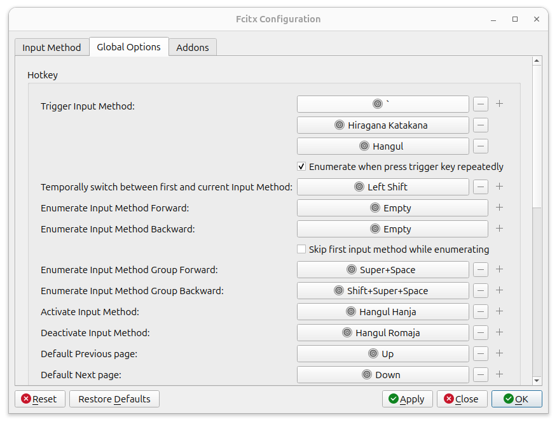Remove the Hangul trigger key

pyautogui.click(x=480, y=146)
